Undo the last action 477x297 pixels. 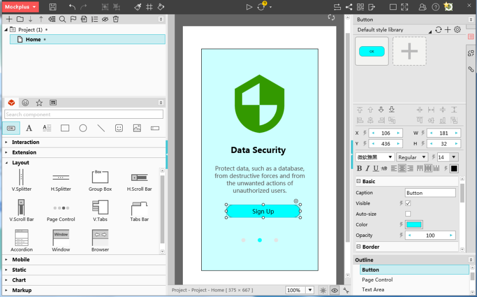72,6
